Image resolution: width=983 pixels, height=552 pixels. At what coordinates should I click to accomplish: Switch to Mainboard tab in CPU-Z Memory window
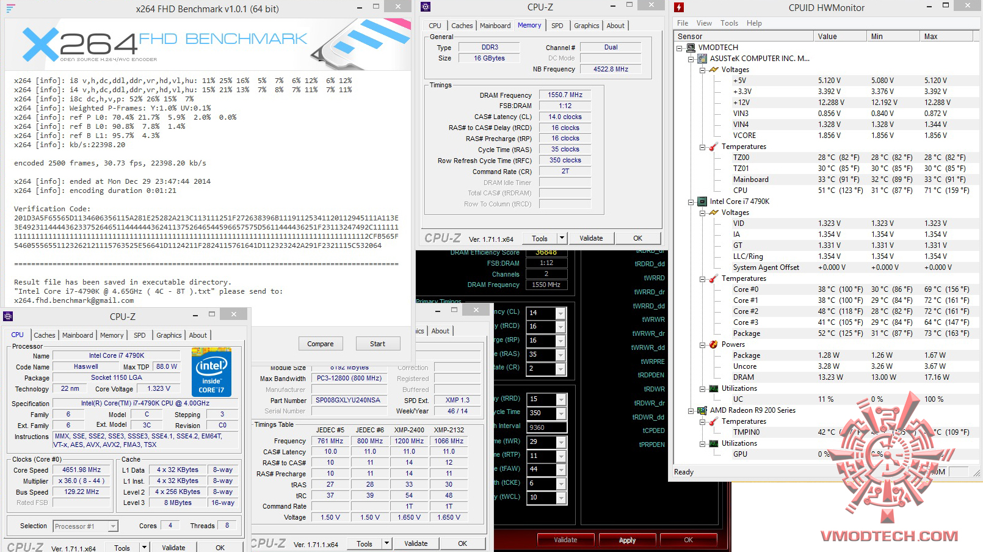(495, 26)
